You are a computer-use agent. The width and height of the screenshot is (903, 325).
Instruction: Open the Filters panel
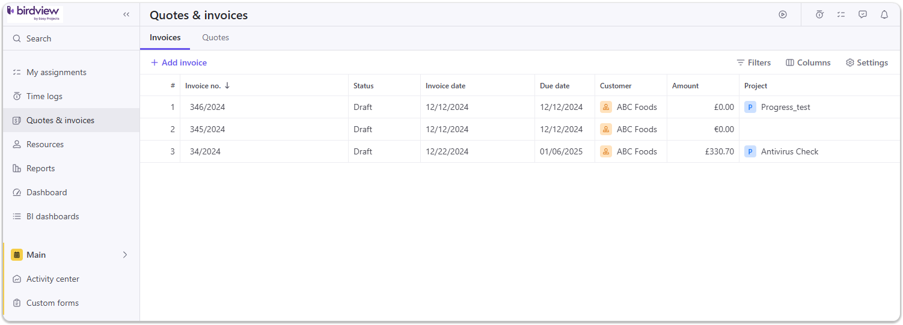753,62
